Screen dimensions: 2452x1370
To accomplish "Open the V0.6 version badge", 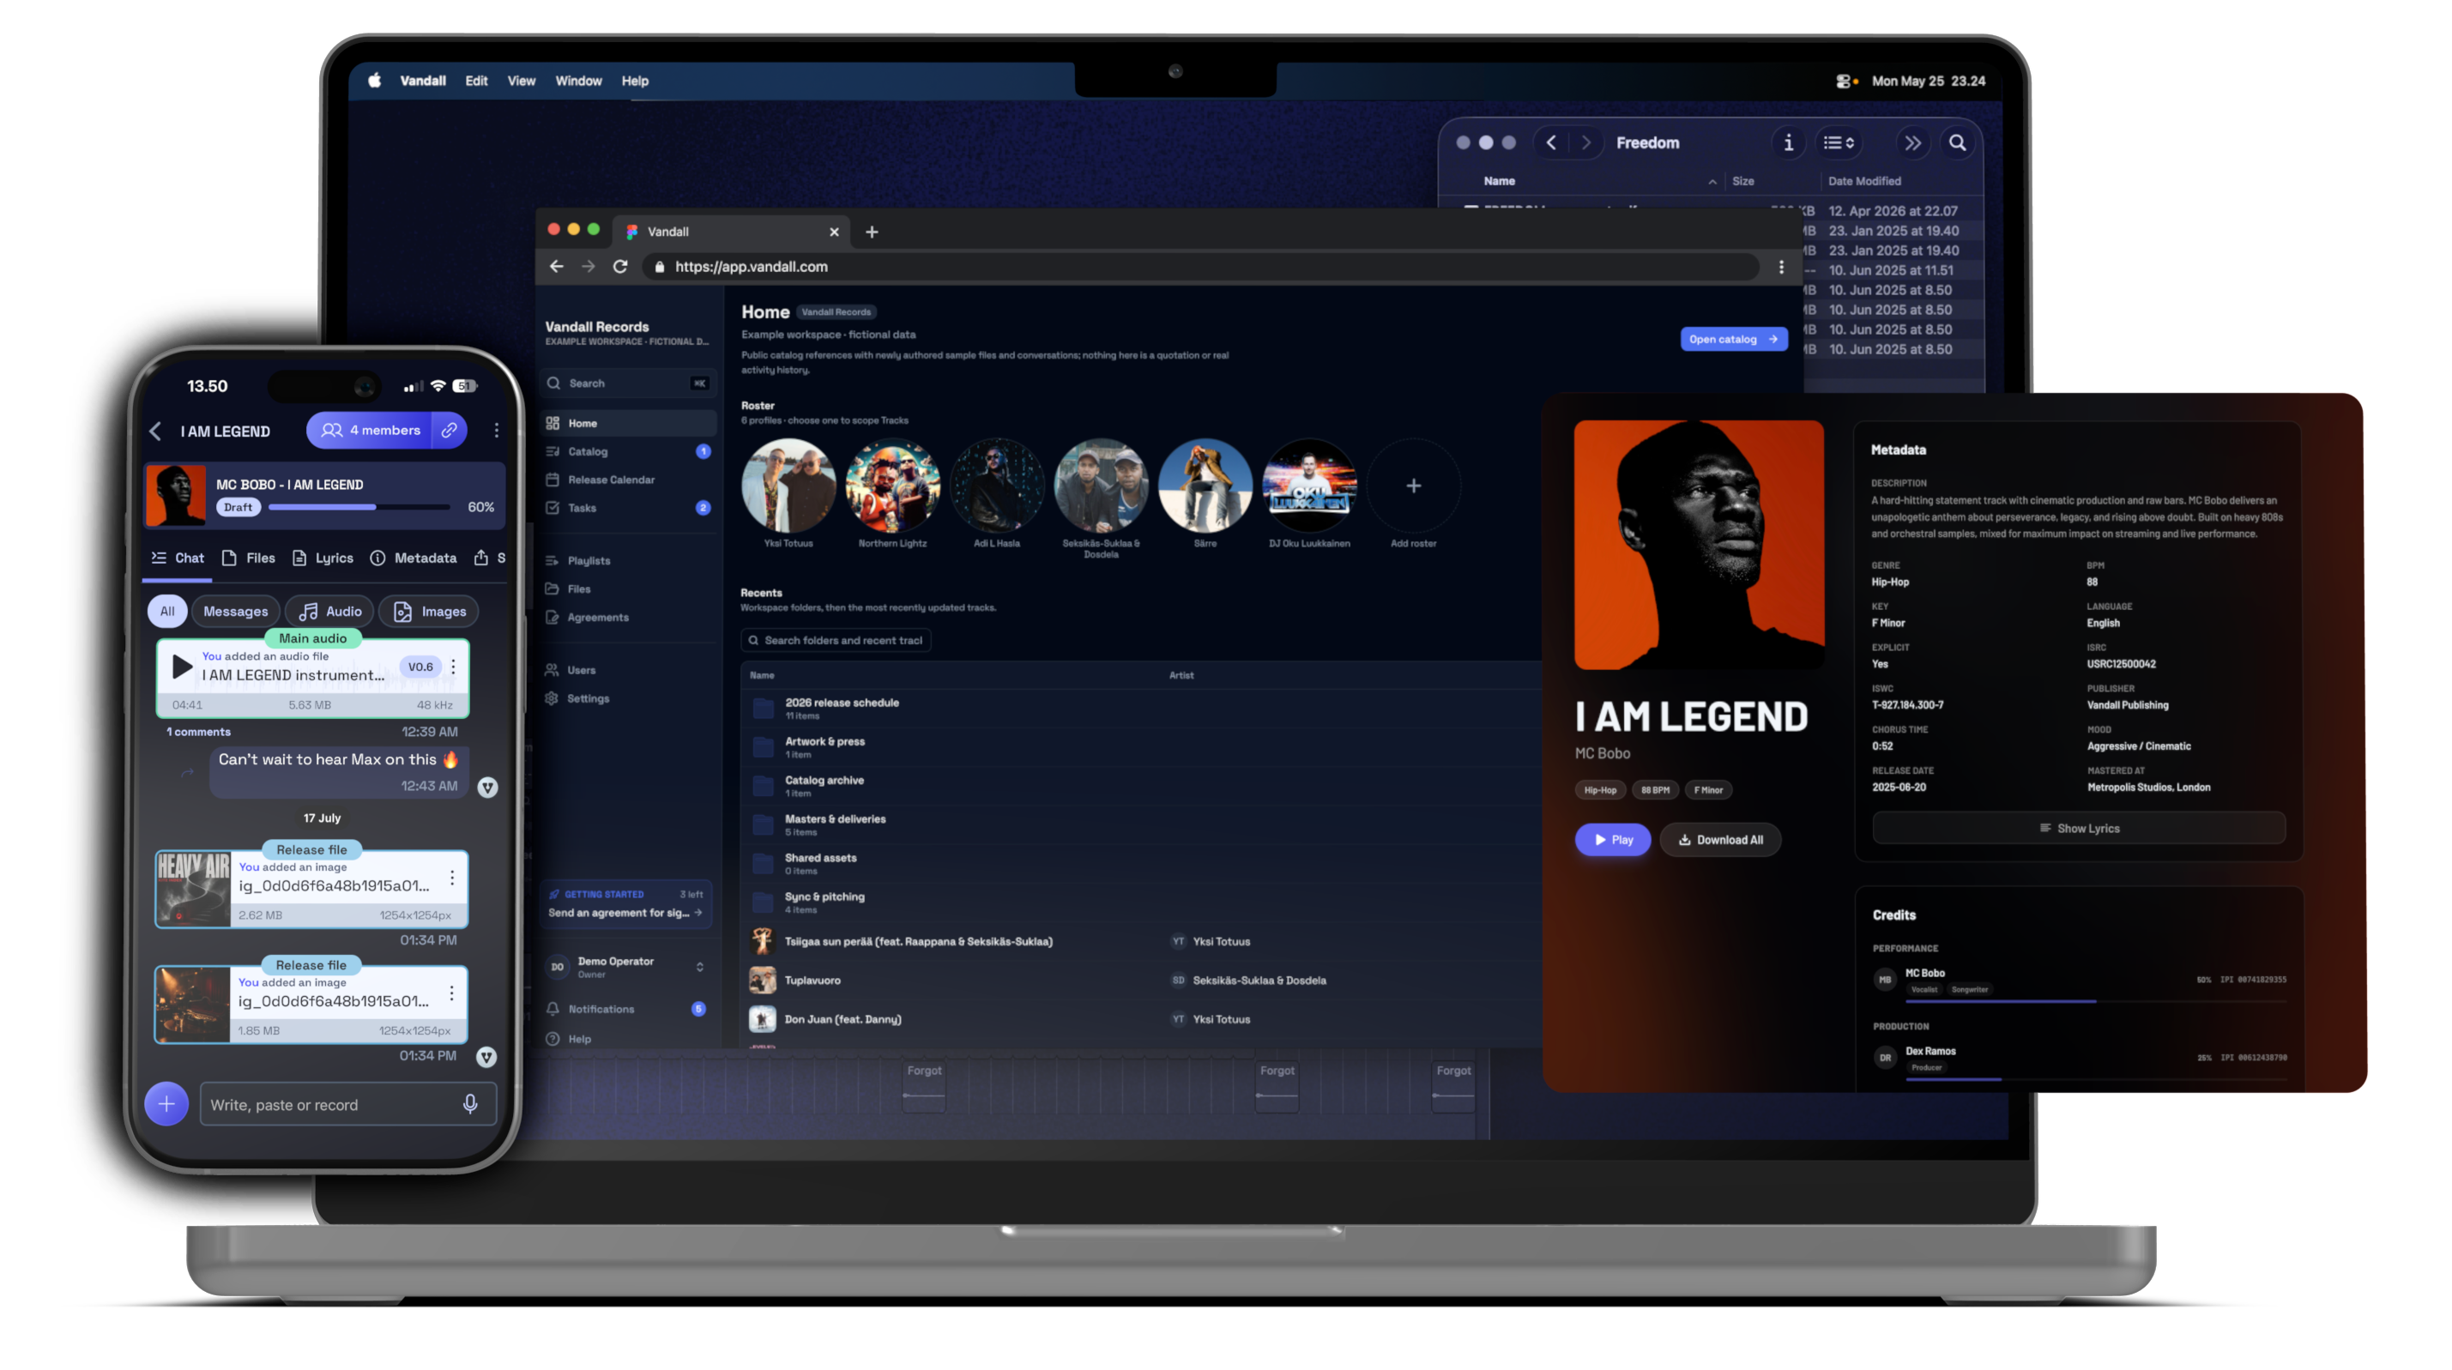I will [x=420, y=667].
